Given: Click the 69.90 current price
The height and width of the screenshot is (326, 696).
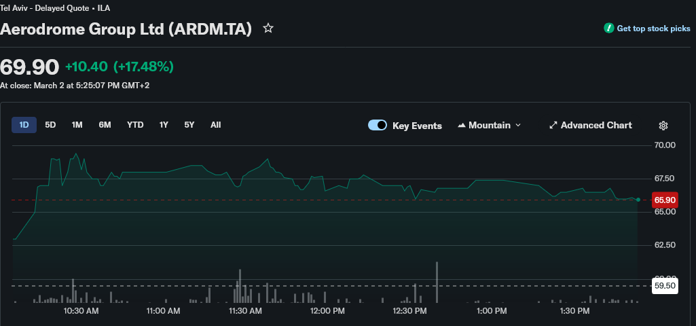Looking at the screenshot, I should coord(29,67).
